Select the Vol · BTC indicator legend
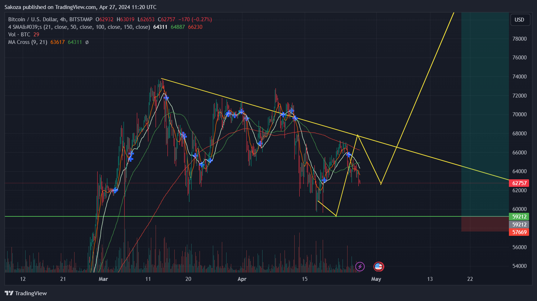 (19, 35)
